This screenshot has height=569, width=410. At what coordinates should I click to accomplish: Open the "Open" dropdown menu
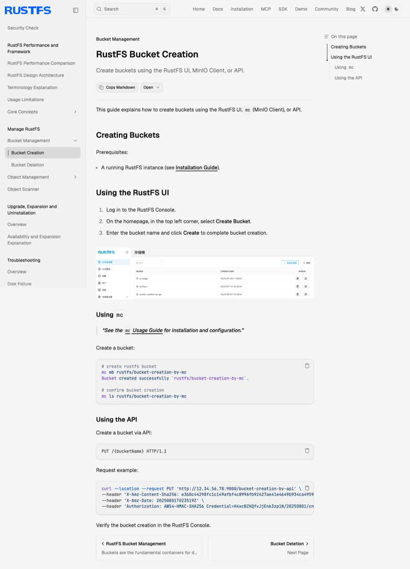[152, 87]
